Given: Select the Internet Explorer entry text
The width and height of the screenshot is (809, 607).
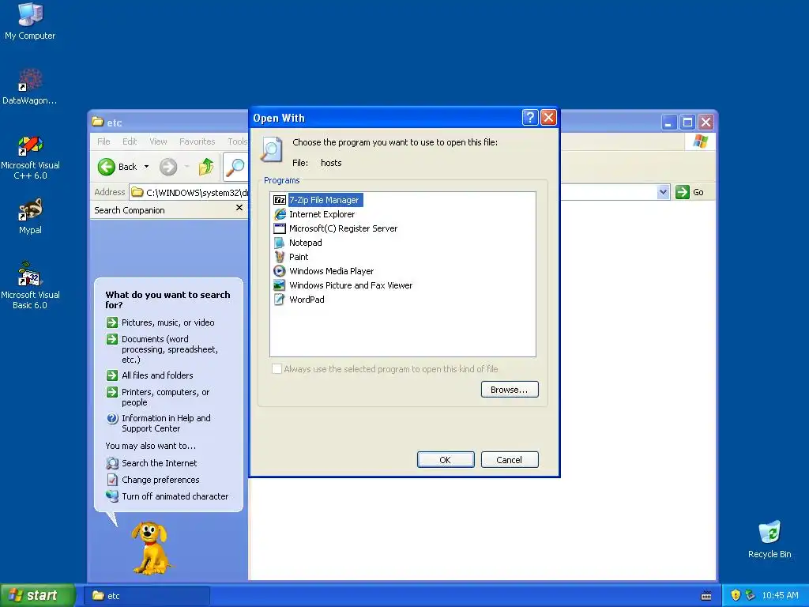Looking at the screenshot, I should (x=322, y=214).
